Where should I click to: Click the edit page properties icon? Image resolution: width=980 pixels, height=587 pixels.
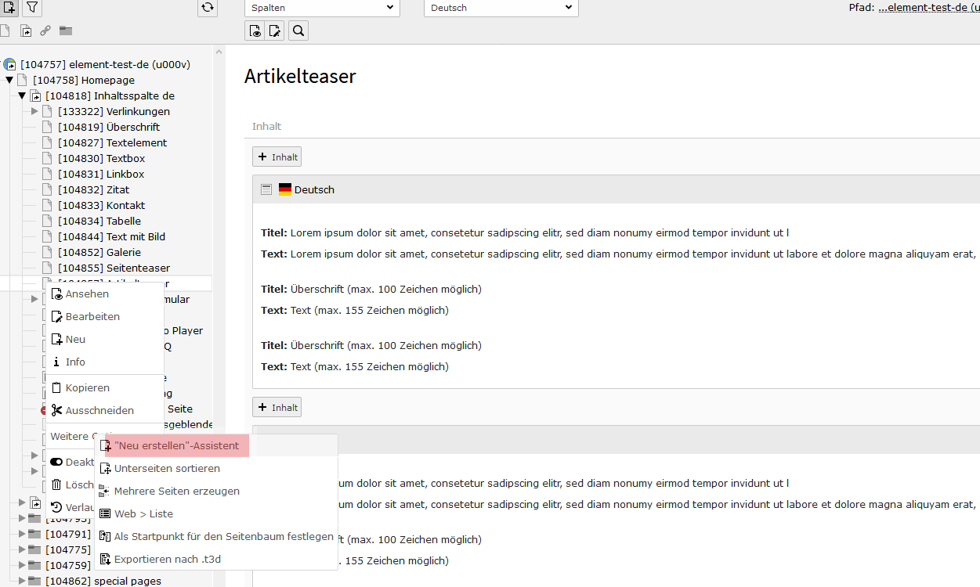coord(275,31)
